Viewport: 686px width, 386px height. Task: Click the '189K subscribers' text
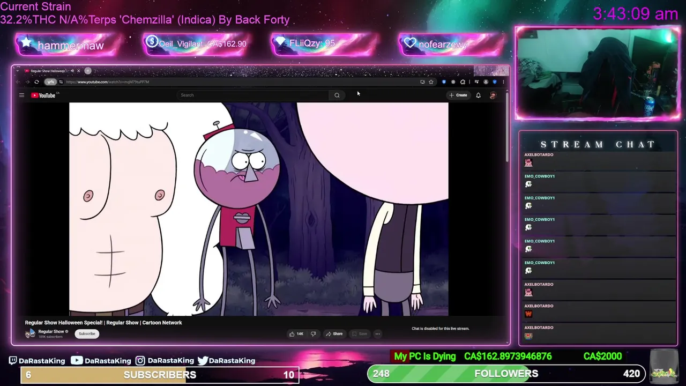[x=50, y=337]
